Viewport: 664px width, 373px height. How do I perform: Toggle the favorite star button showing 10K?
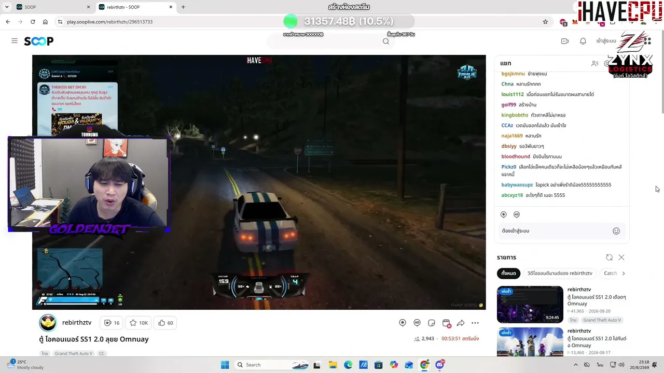tap(139, 323)
